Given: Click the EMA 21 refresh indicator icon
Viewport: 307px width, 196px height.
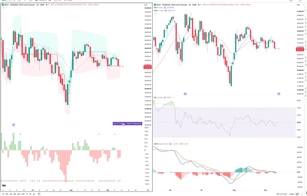Looking at the screenshot, I should coord(166,10).
